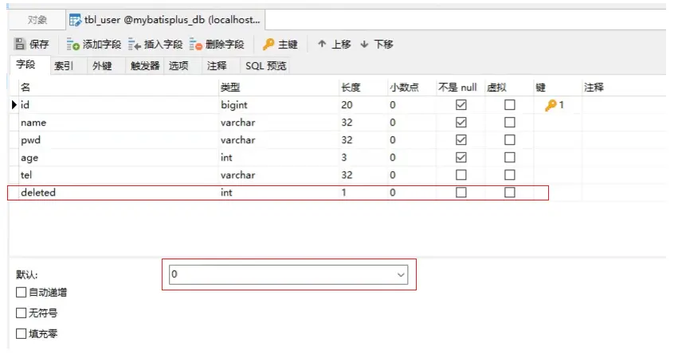Click the row pointer arrow beside id
Screen dimensions: 674x358
click(x=14, y=105)
